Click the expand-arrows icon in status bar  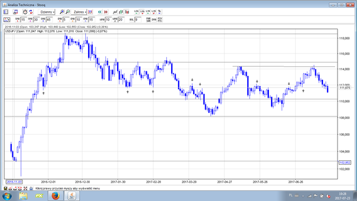click(x=26, y=189)
